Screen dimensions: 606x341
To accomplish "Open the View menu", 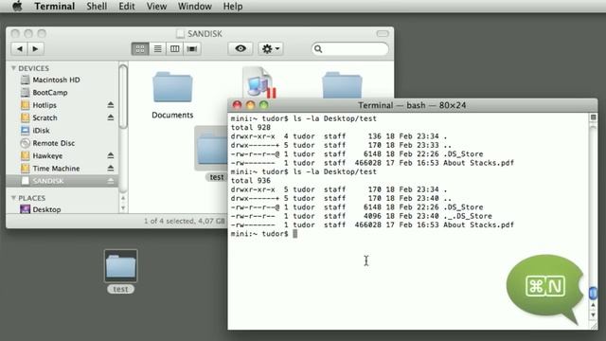I will (156, 7).
